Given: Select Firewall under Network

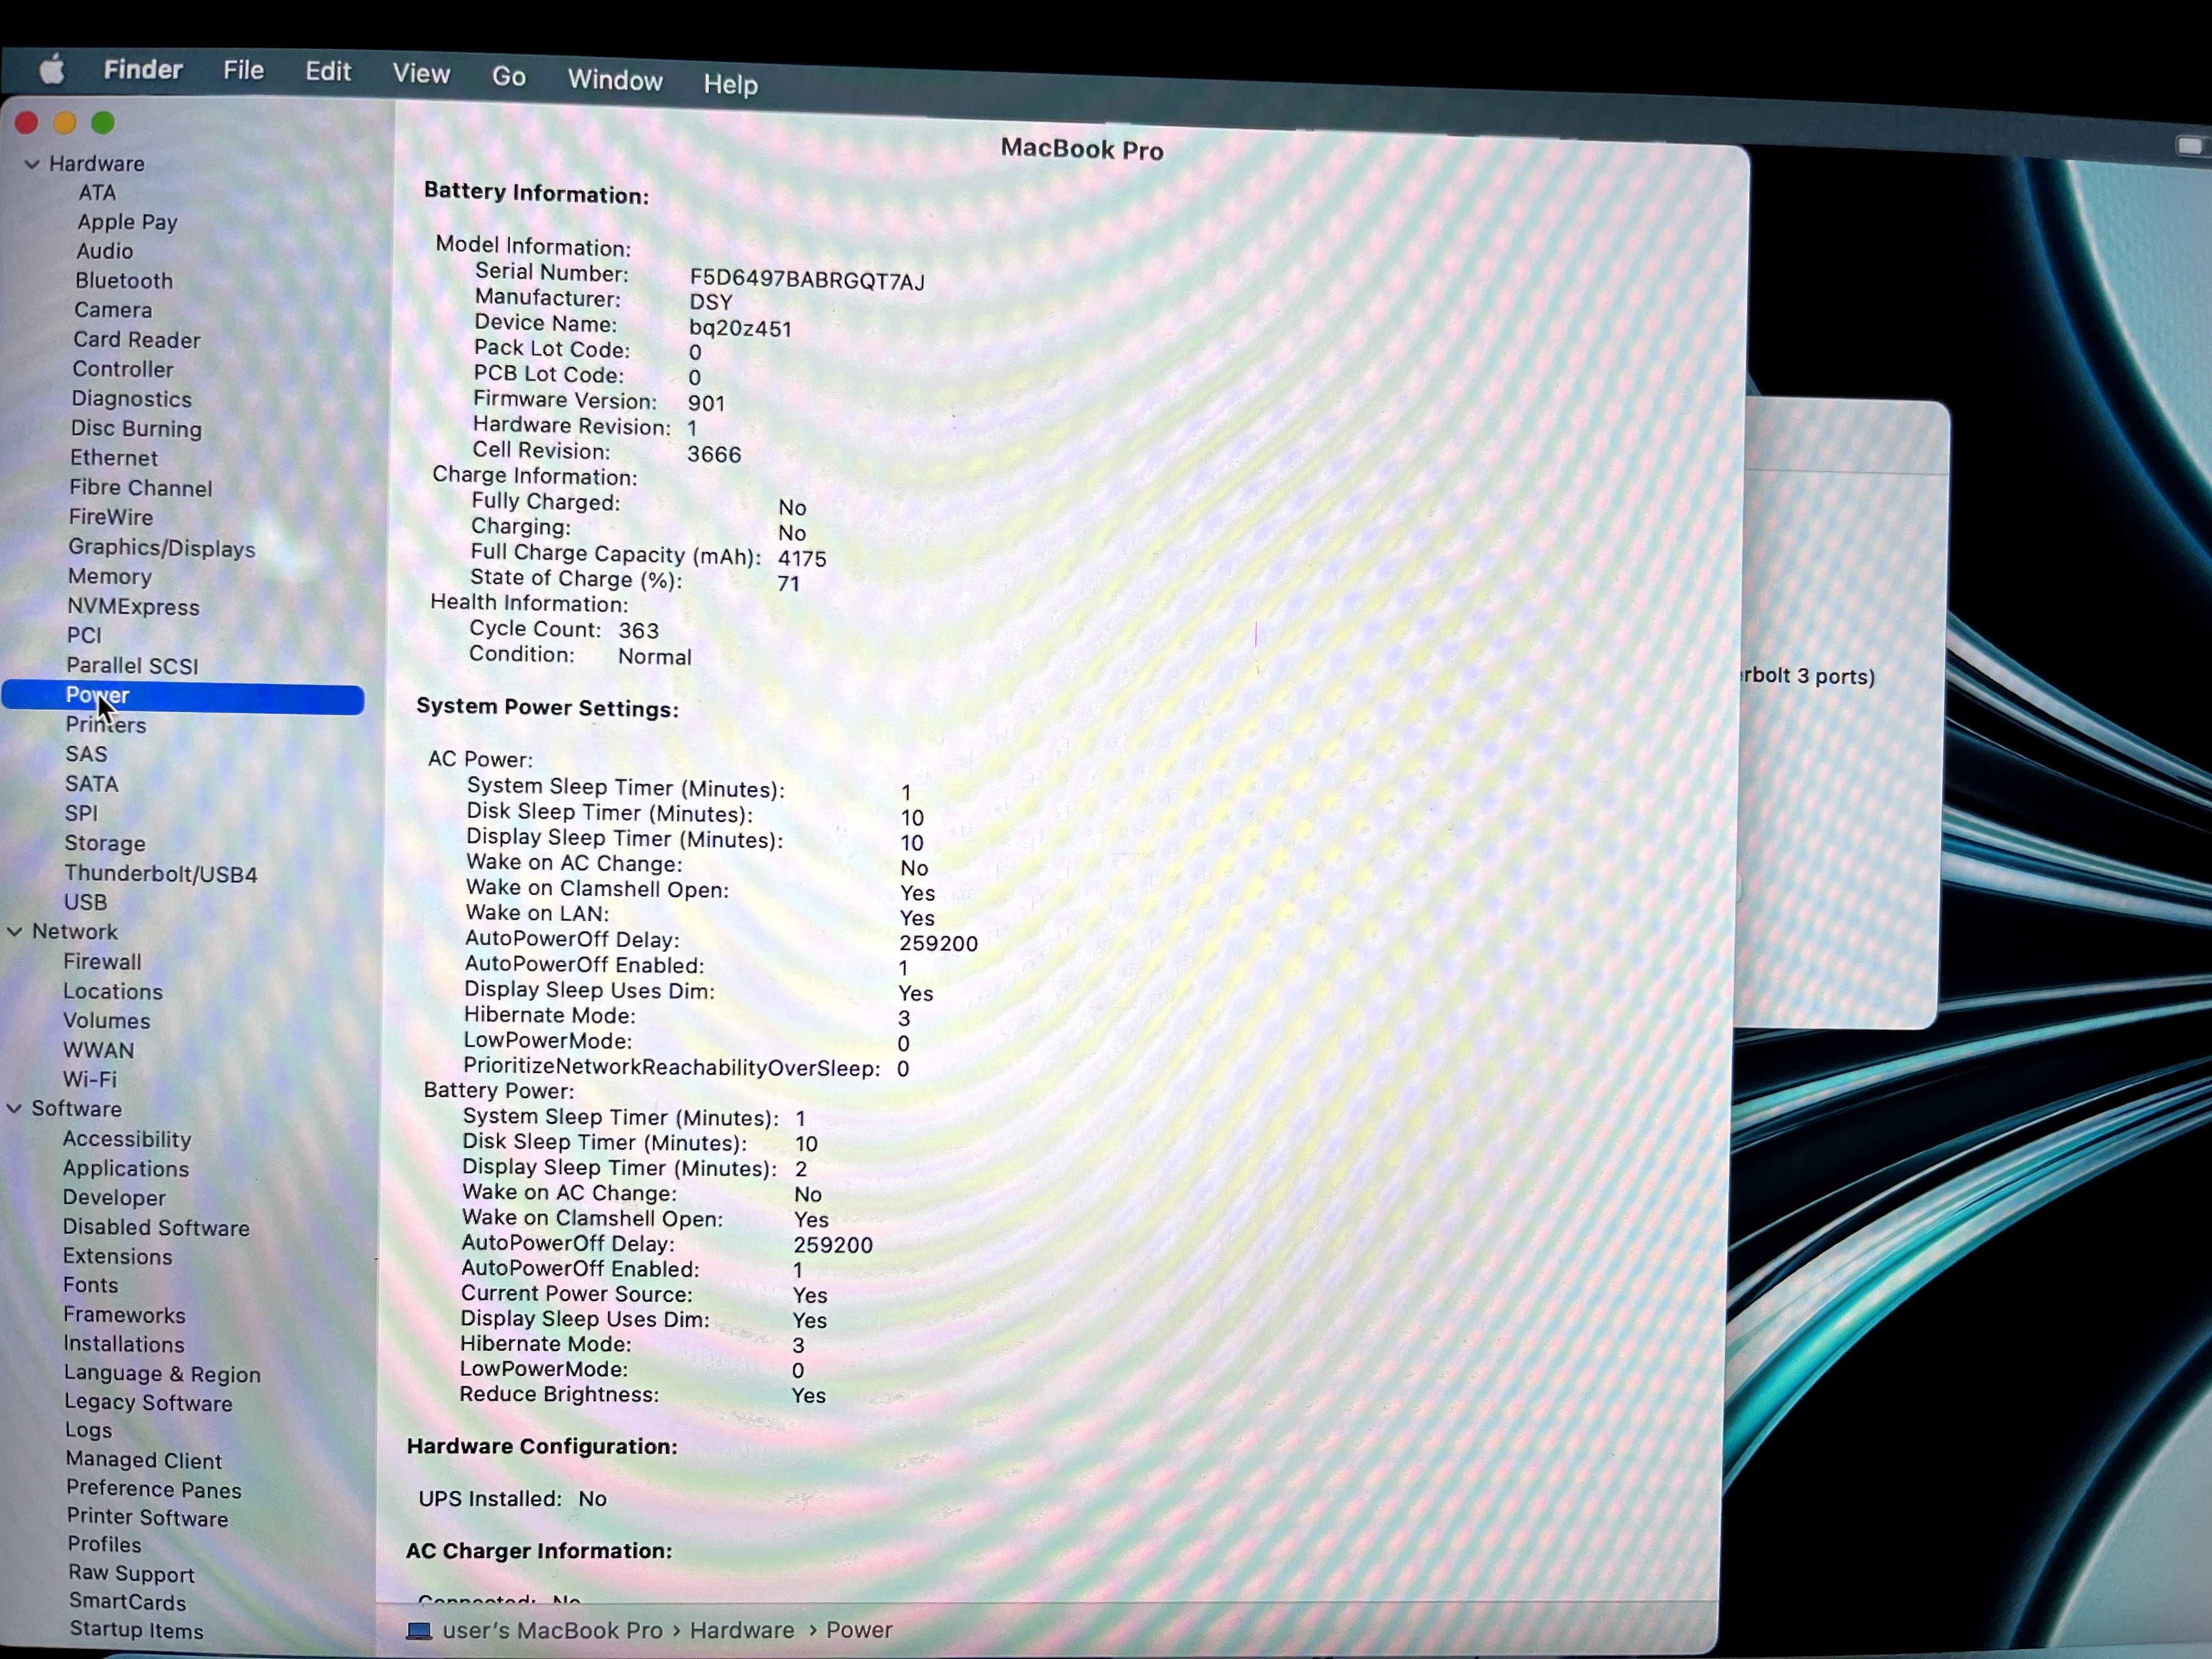Looking at the screenshot, I should [x=102, y=962].
